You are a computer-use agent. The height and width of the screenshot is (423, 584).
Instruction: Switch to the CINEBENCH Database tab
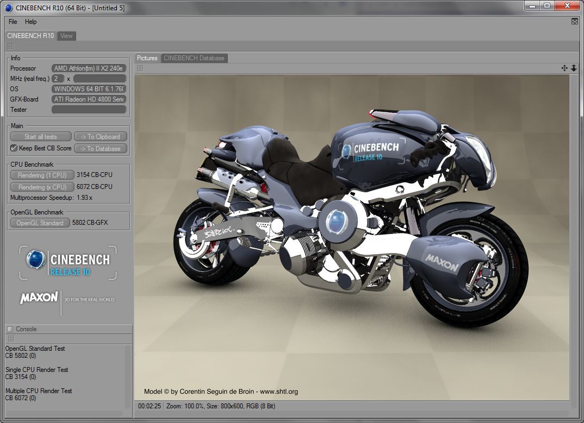194,58
